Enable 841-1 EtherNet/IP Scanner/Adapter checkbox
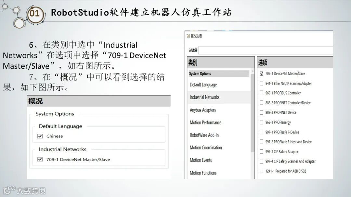This screenshot has width=351, height=197. (261, 83)
